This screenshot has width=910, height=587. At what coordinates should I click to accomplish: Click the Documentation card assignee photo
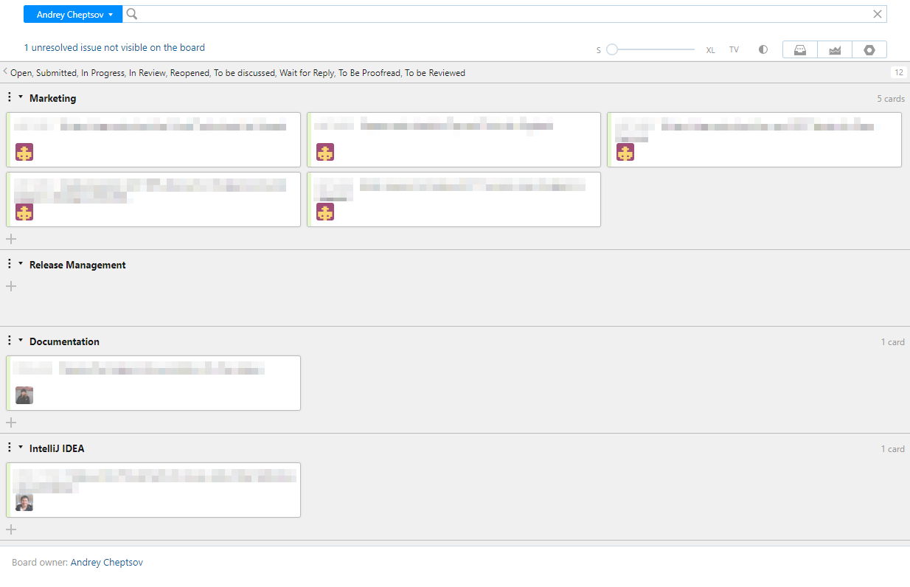[x=24, y=395]
